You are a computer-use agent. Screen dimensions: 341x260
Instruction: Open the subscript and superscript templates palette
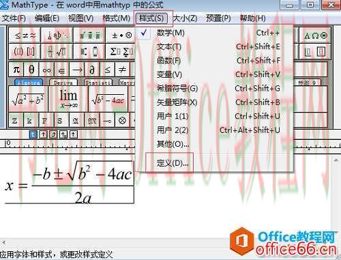89,51
